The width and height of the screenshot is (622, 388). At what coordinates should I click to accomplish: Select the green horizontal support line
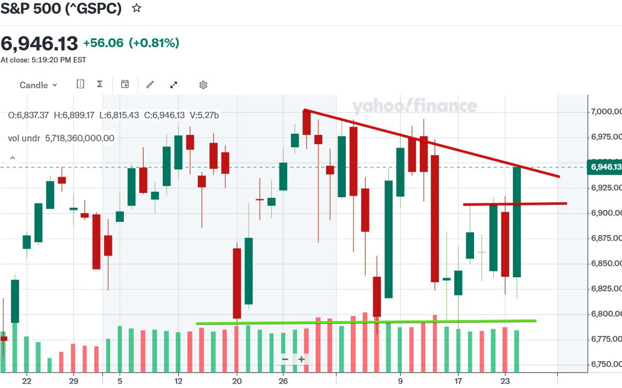coord(366,322)
